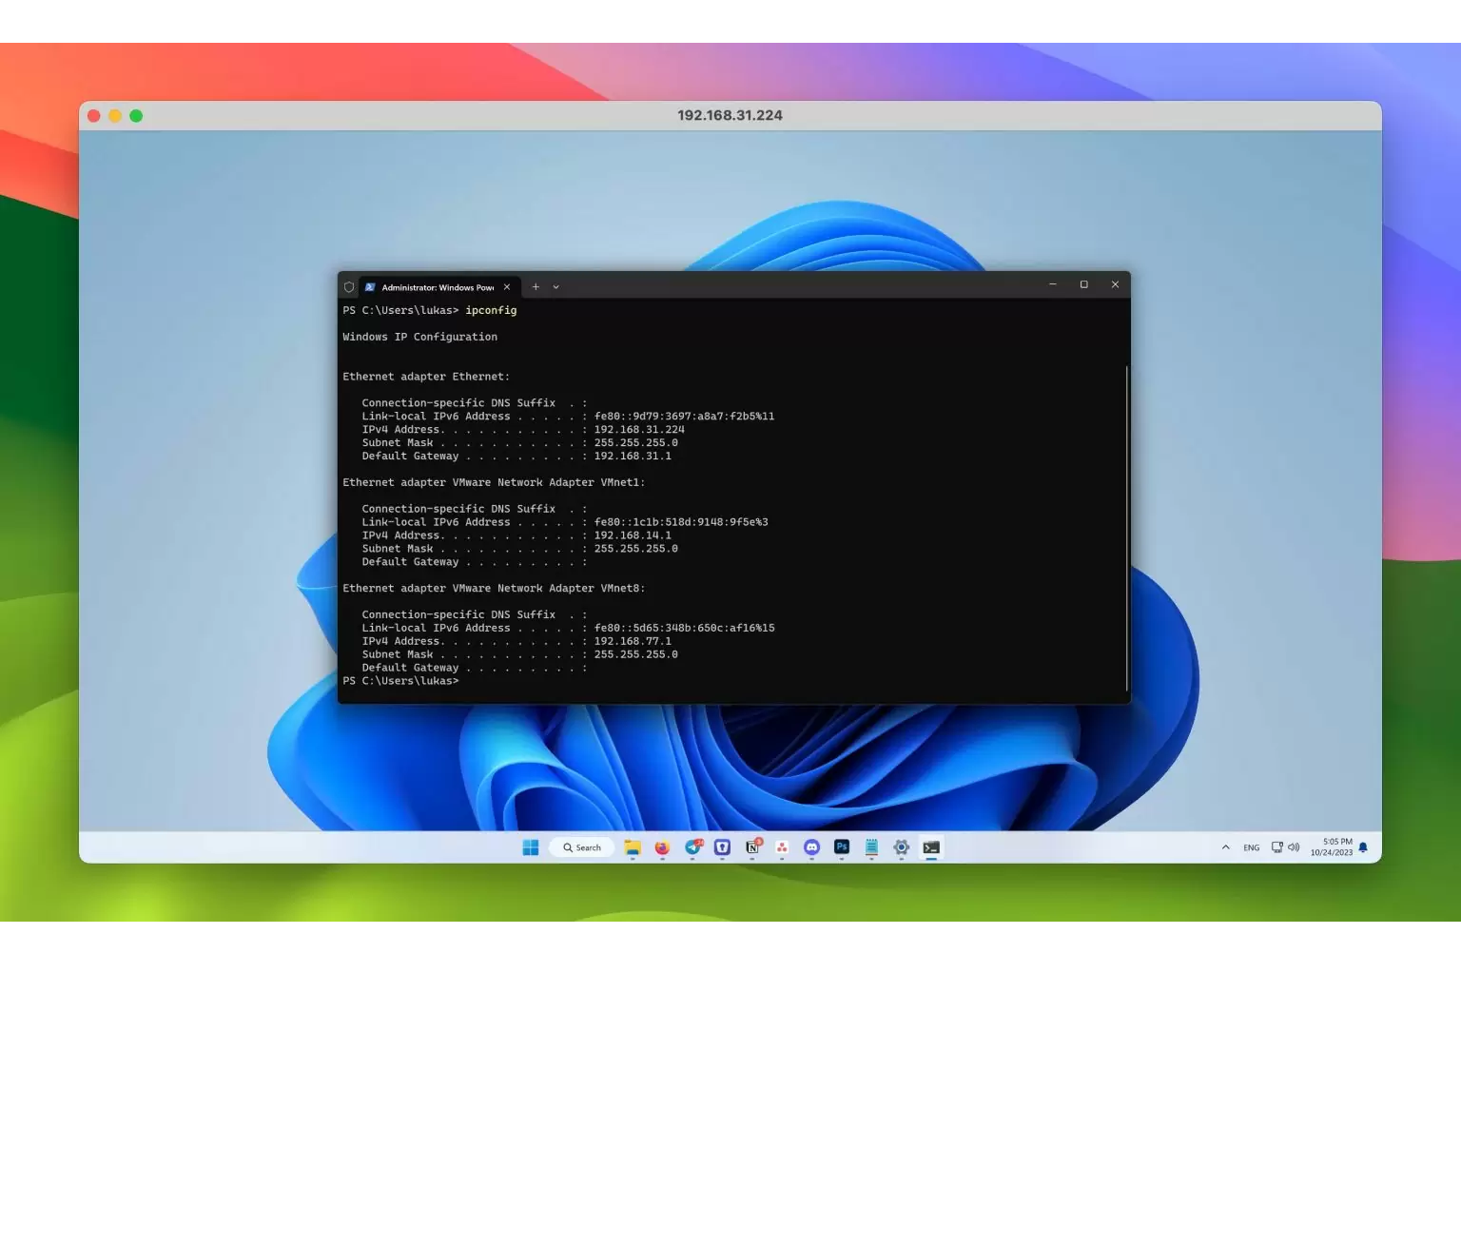Image resolution: width=1461 pixels, height=1245 pixels.
Task: Close the Windows Terminal window
Action: 1115,284
